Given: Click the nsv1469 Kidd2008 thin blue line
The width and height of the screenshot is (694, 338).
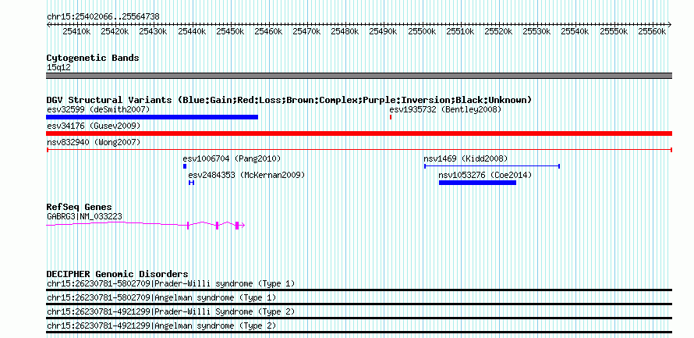Looking at the screenshot, I should tap(492, 166).
